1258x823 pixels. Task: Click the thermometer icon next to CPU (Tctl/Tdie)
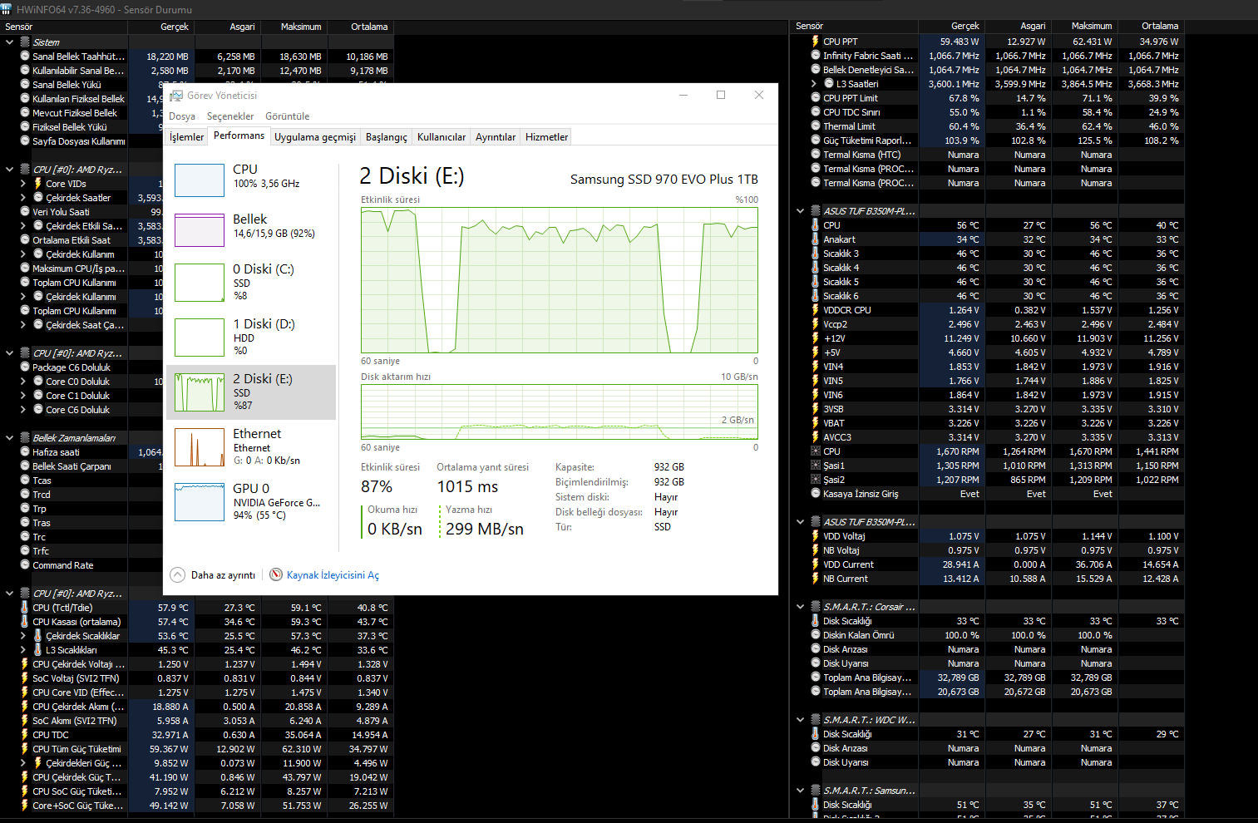click(x=25, y=607)
